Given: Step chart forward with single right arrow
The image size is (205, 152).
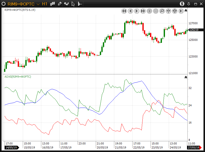Looking at the screenshot, I should [x=137, y=11].
